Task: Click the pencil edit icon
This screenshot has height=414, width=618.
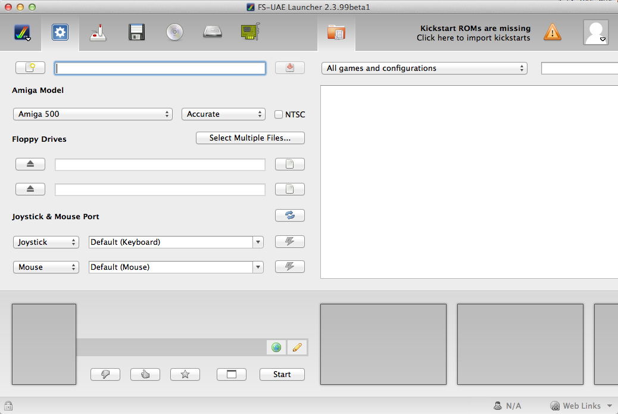Action: (x=297, y=347)
